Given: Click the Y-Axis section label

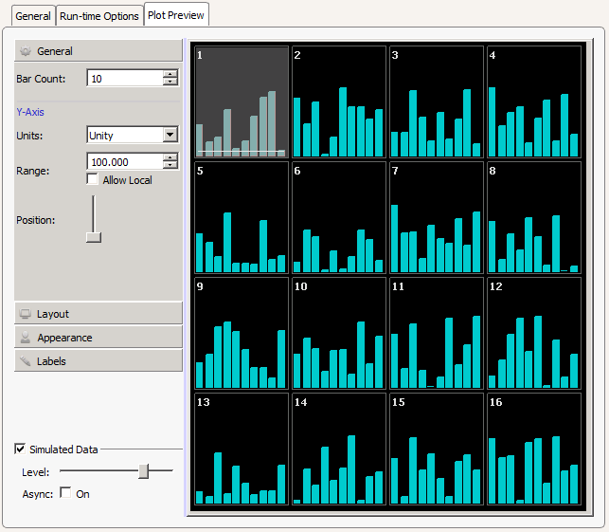Looking at the screenshot, I should coord(30,112).
